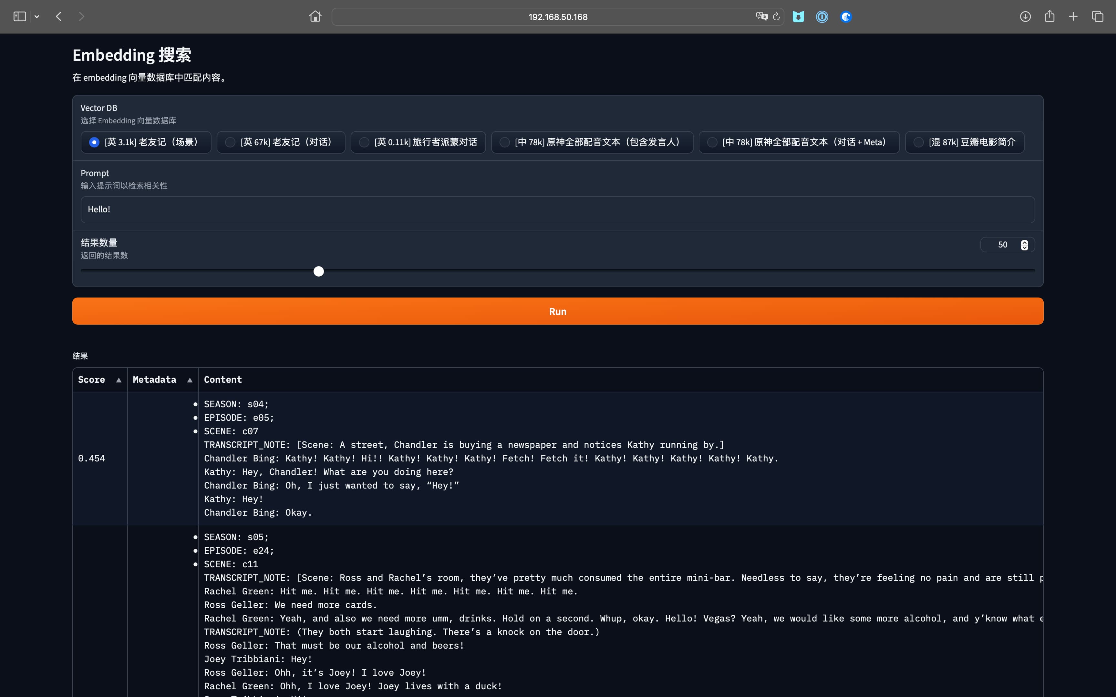Click the sort arrow beside Score
The width and height of the screenshot is (1116, 697).
point(119,380)
